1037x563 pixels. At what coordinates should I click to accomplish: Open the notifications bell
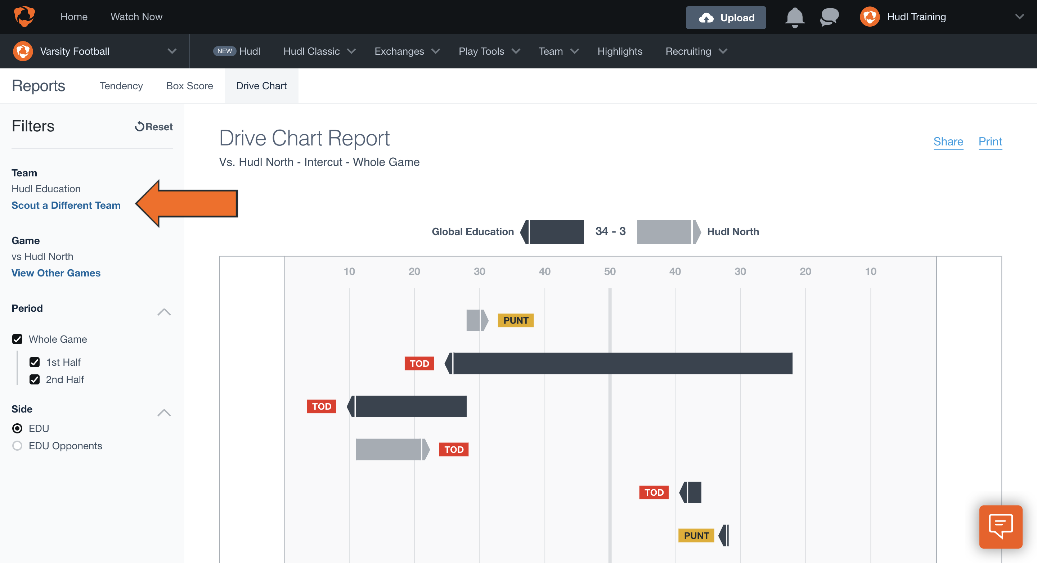click(x=794, y=17)
